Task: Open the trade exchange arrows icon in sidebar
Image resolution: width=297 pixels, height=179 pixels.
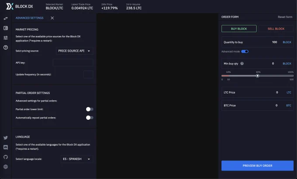Action: (x=6, y=18)
